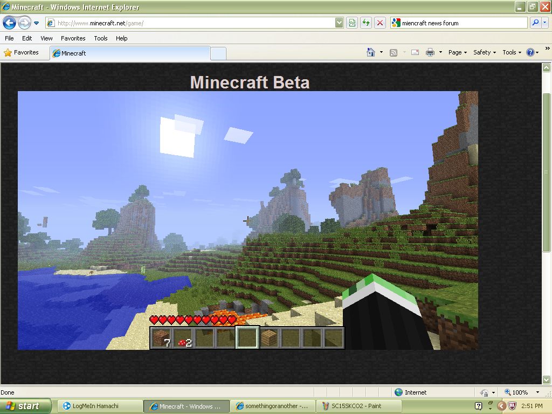Screen dimensions: 552x414
Task: Click the Protected Mode status icon
Action: pos(485,392)
